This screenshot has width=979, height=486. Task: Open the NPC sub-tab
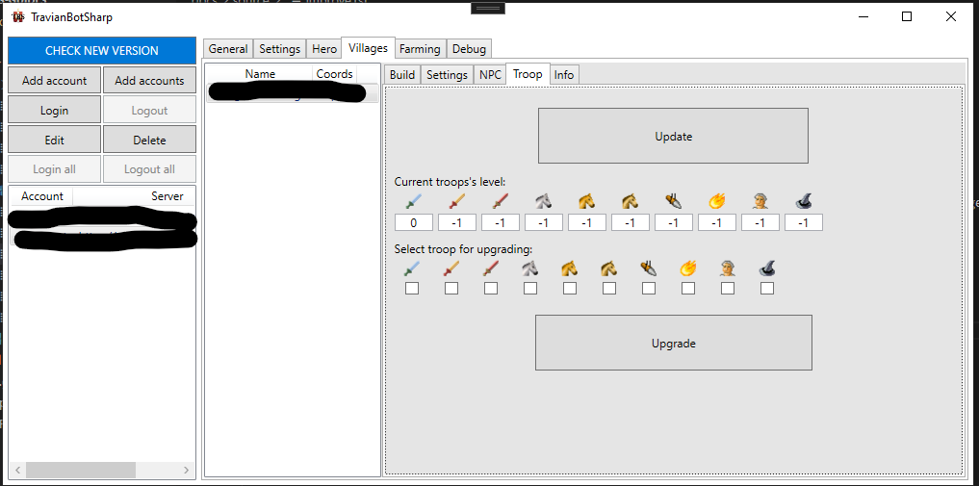click(490, 74)
